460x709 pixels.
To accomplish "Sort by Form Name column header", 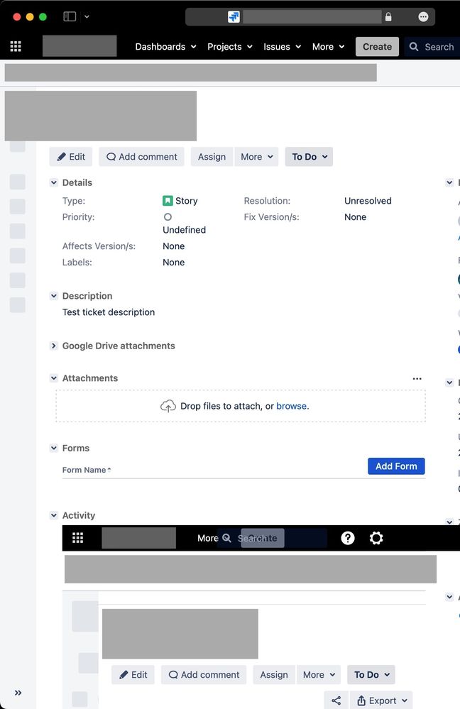I will pos(87,470).
